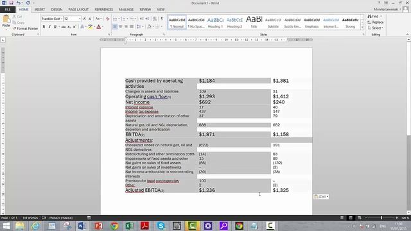Click the numbering list icon
The width and height of the screenshot is (411, 231).
tap(123, 19)
